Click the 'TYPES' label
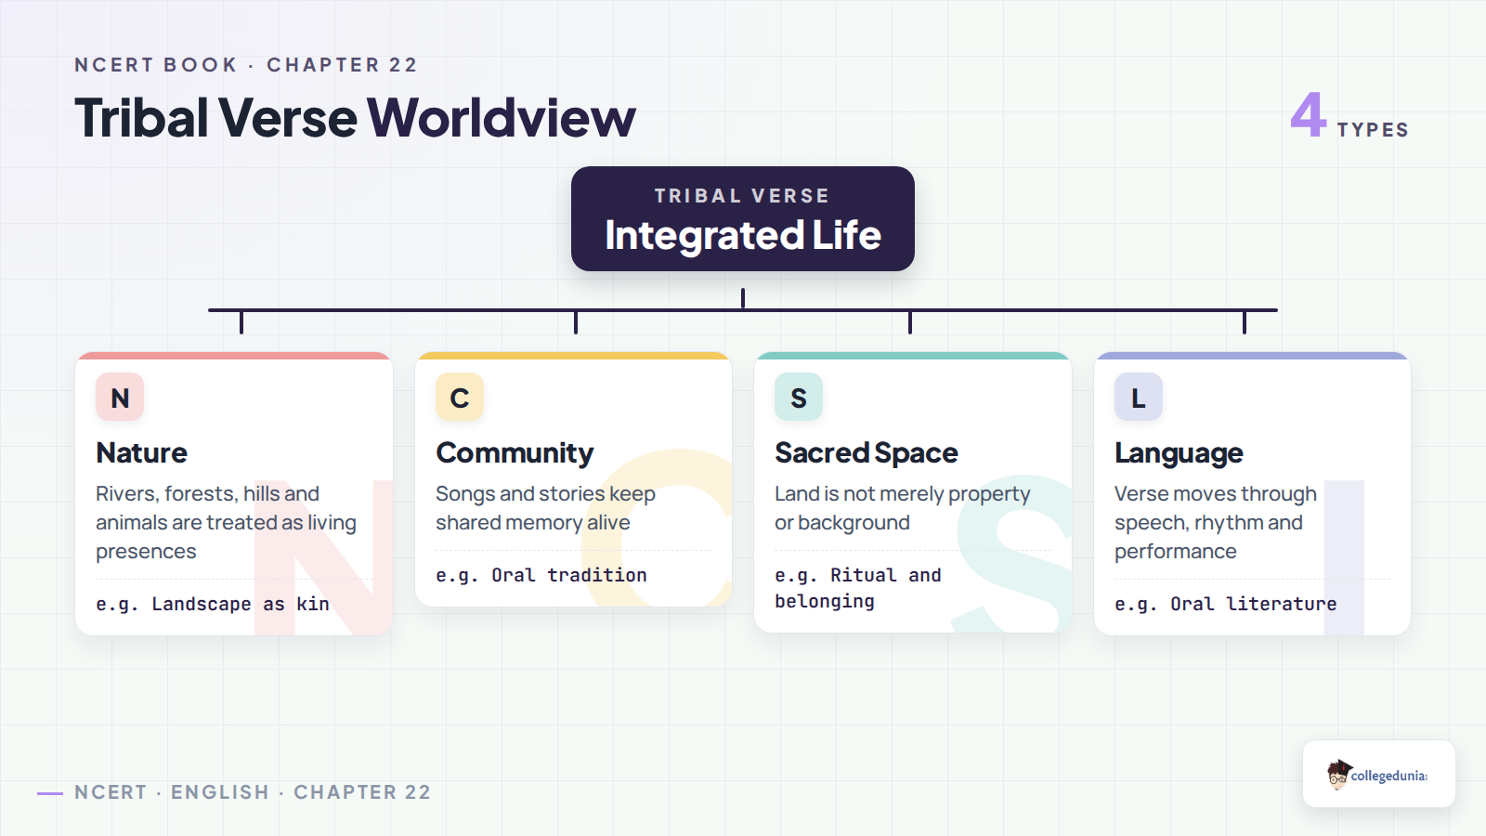This screenshot has height=836, width=1486. coord(1373,130)
